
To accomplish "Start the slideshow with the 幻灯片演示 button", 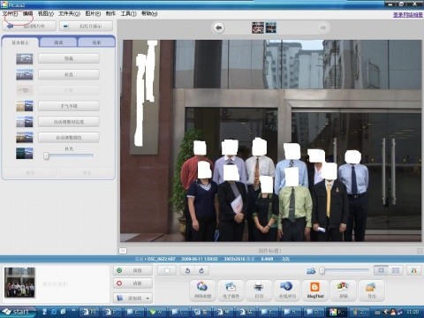I will pos(86,26).
